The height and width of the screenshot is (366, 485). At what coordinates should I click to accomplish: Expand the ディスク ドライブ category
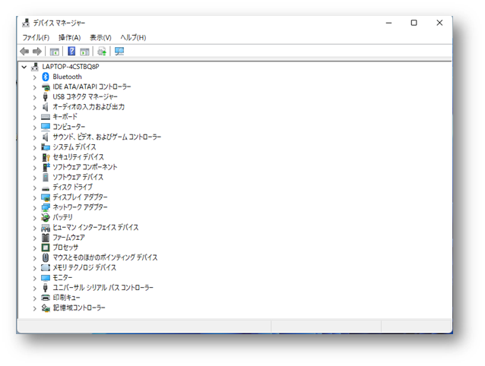[x=34, y=188]
